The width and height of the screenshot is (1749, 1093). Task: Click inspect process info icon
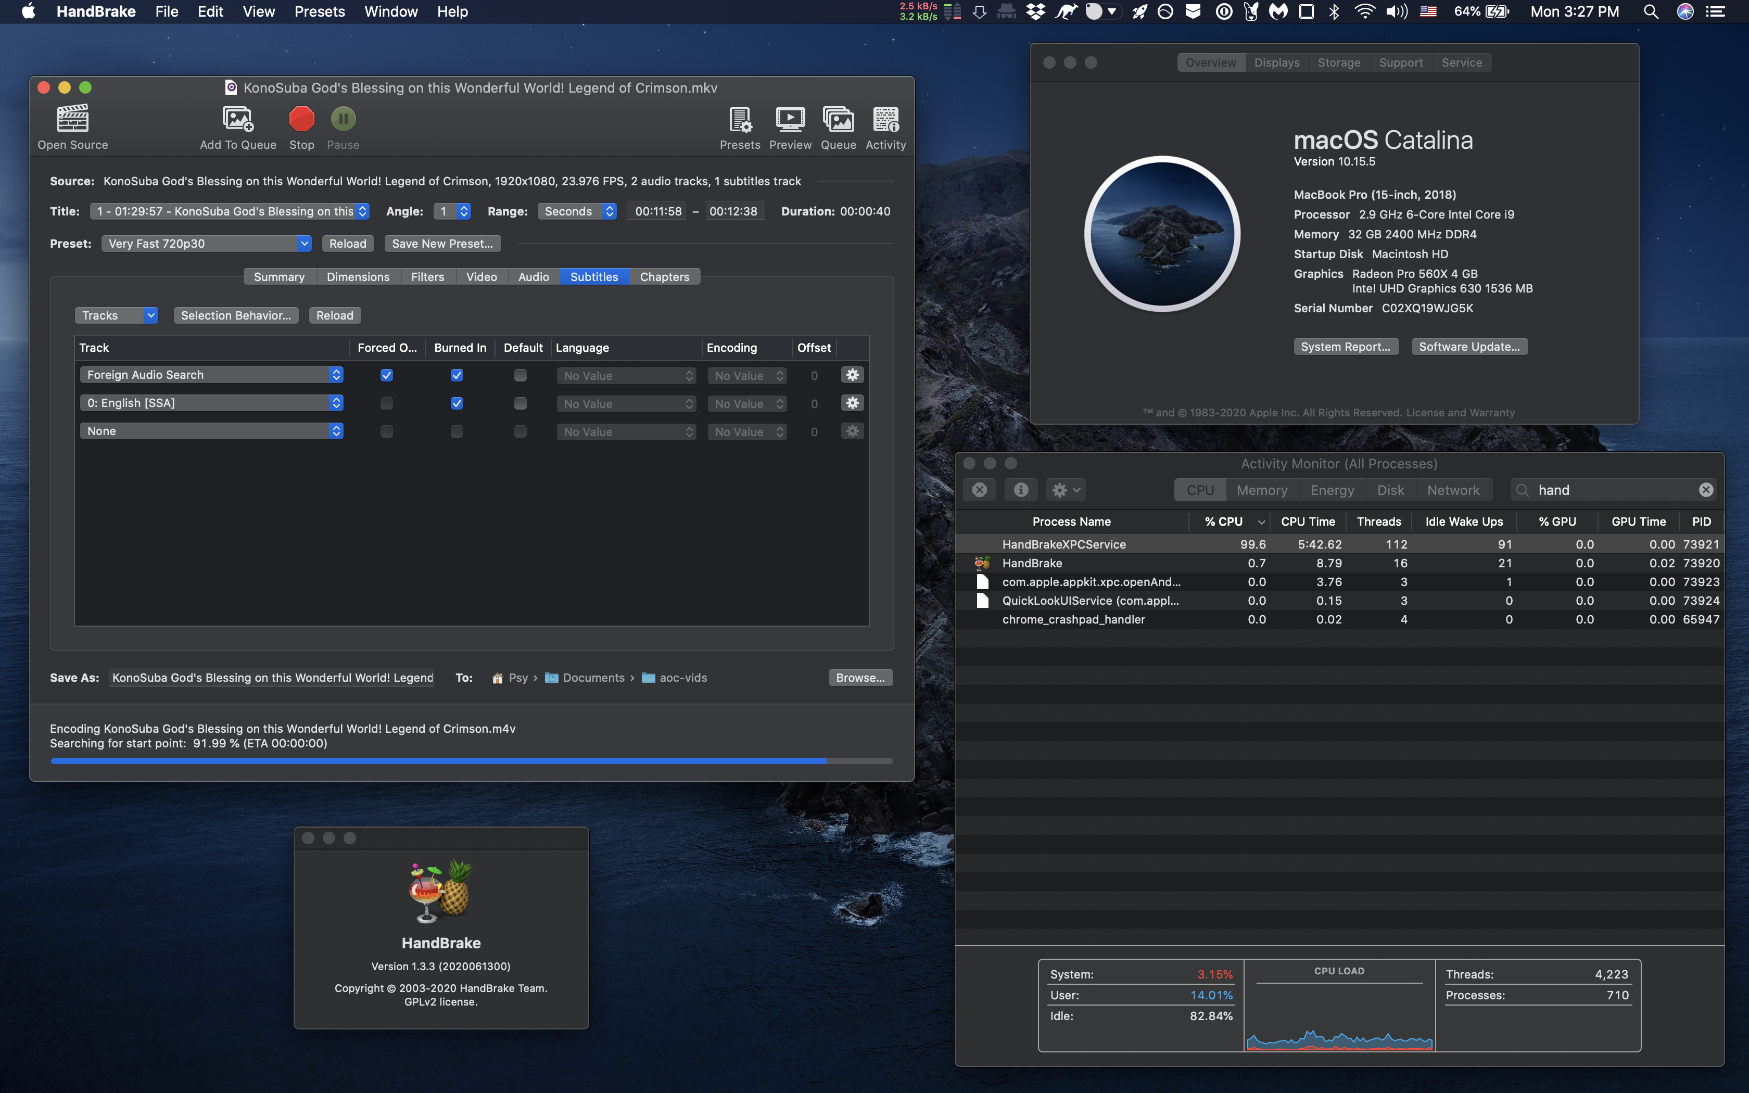[1021, 489]
